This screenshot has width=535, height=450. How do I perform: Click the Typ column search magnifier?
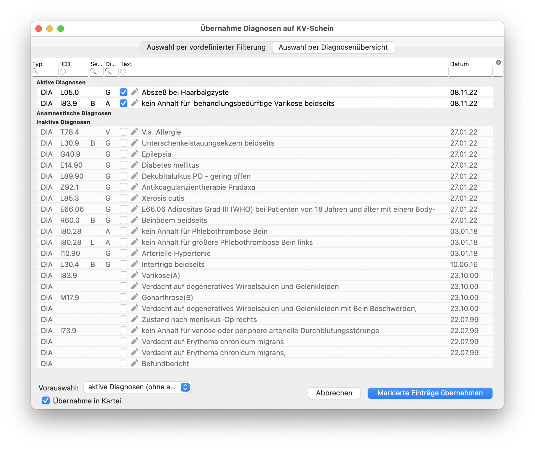pos(35,72)
